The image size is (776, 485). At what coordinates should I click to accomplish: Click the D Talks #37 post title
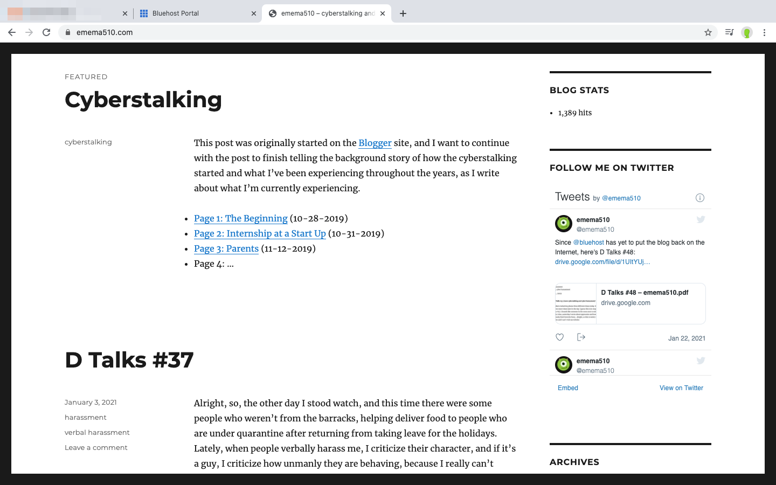coord(129,360)
